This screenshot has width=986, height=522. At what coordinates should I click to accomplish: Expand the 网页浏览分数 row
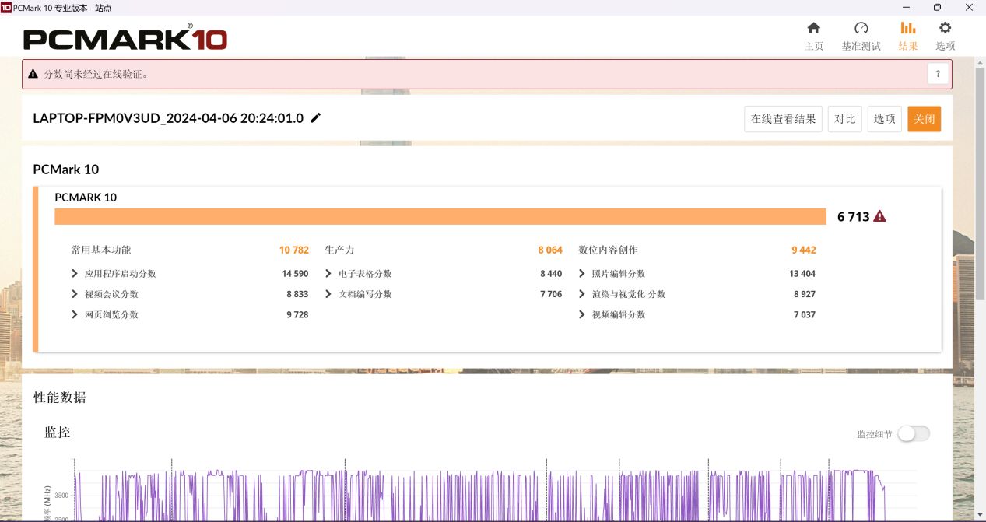105,314
